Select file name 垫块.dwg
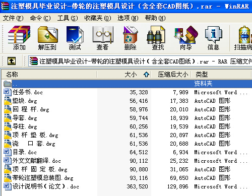The height and width of the screenshot is (196, 252). pos(25,101)
